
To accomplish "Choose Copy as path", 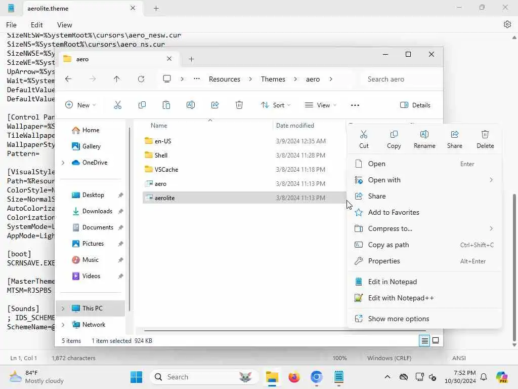I will click(x=424, y=245).
